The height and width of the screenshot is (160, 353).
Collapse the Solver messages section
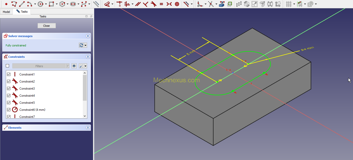(88, 36)
